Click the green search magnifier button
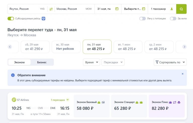 [x=181, y=9]
